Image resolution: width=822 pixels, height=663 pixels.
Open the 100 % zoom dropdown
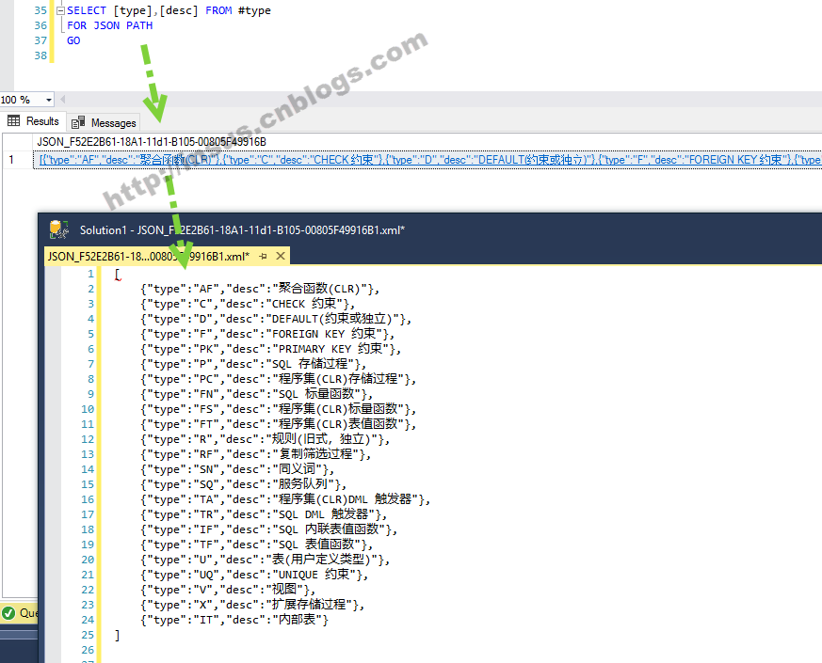click(x=49, y=100)
